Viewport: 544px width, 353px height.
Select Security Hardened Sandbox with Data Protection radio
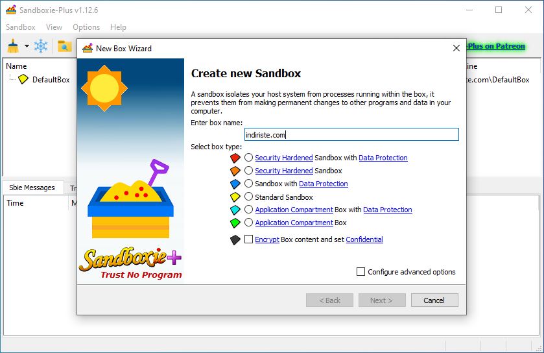(x=248, y=158)
